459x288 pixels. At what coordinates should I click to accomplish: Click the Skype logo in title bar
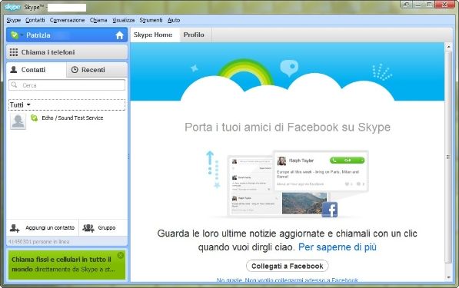click(12, 7)
